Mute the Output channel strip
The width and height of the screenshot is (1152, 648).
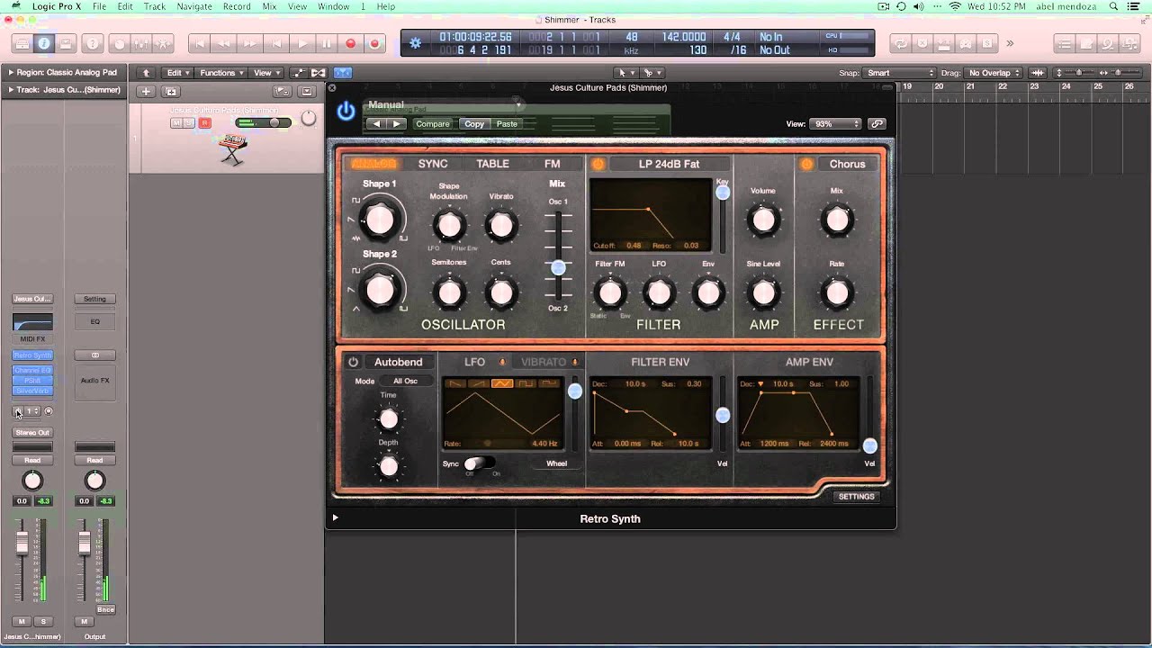tap(85, 622)
